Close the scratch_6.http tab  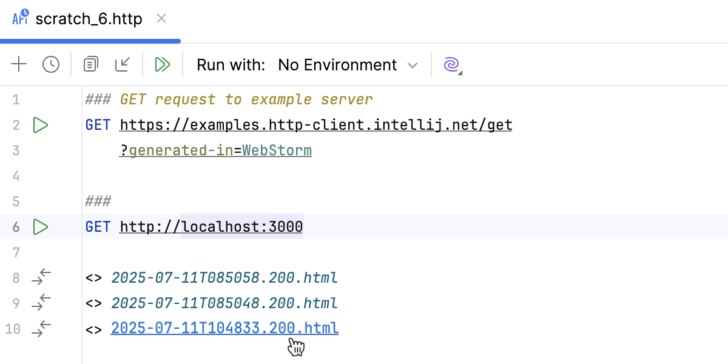pos(161,19)
